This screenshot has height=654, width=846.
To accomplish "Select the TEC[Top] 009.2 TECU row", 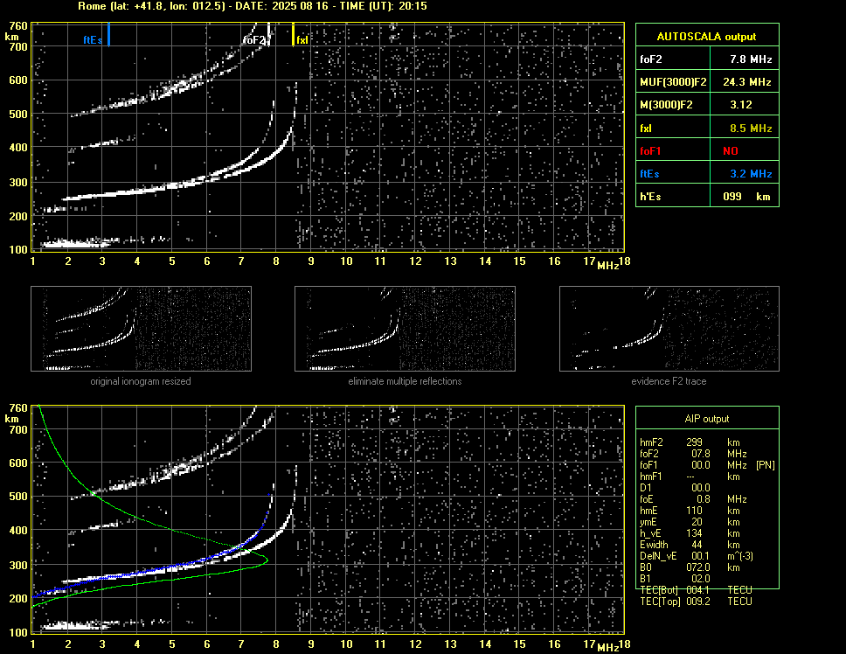I will click(x=696, y=601).
